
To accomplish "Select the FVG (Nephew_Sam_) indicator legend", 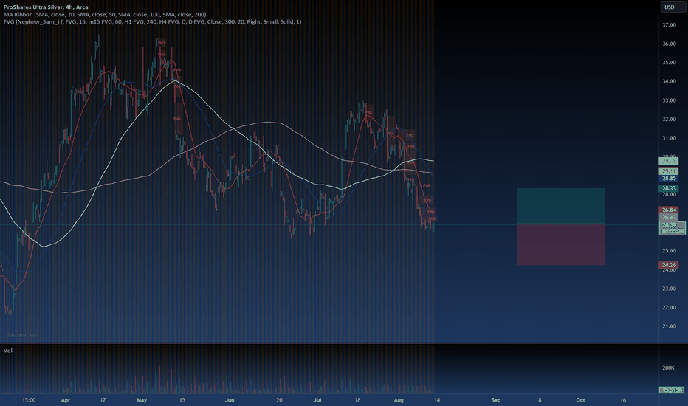I will coord(152,21).
